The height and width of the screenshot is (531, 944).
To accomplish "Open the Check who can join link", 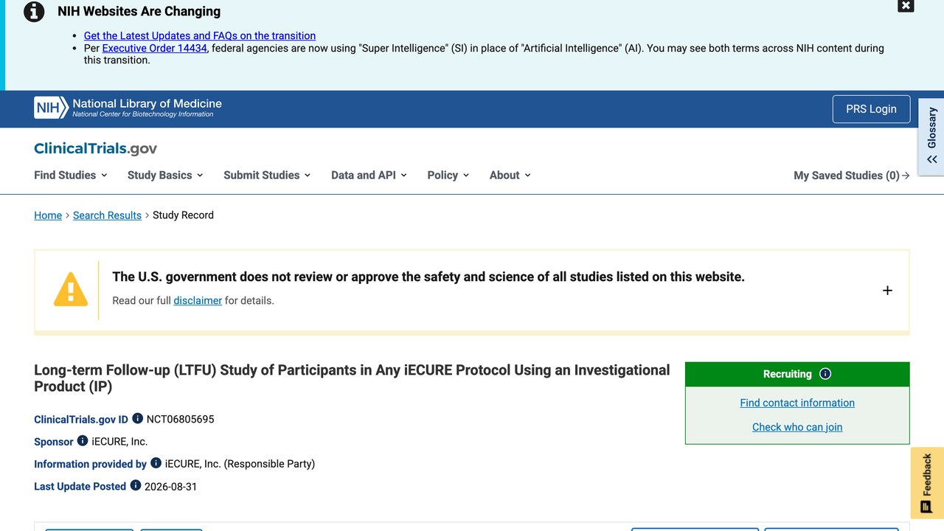I will [x=797, y=427].
